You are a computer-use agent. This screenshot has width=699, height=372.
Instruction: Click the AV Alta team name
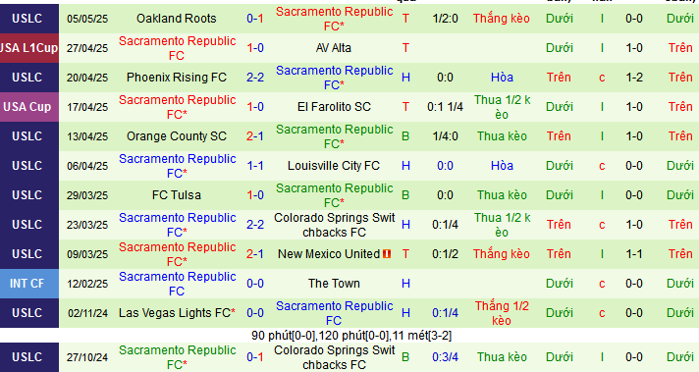click(334, 48)
